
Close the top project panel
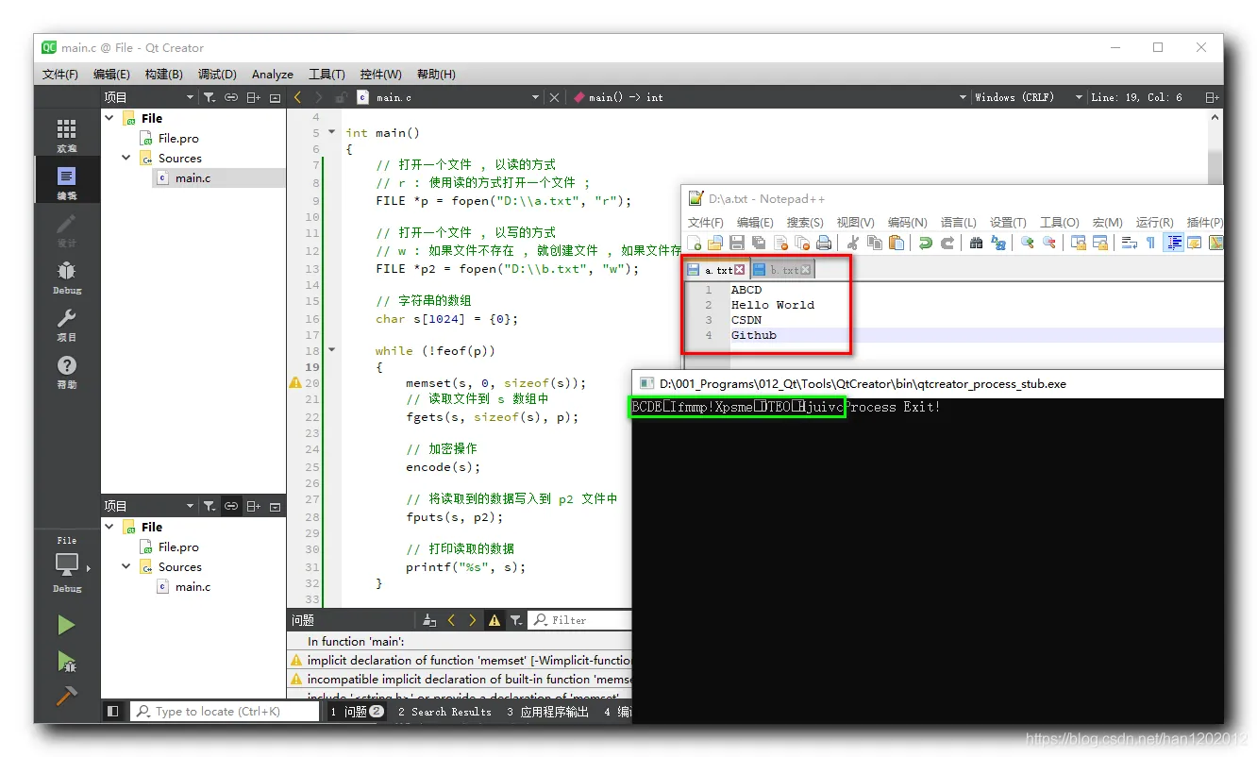click(x=275, y=97)
